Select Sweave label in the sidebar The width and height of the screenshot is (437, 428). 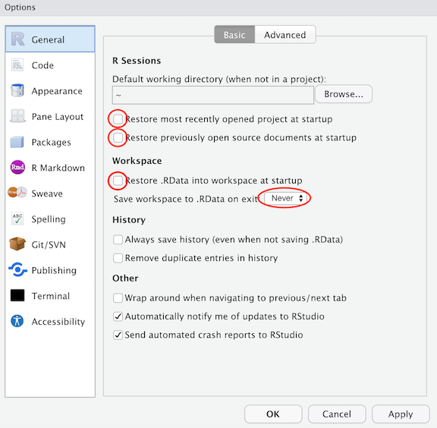point(47,194)
